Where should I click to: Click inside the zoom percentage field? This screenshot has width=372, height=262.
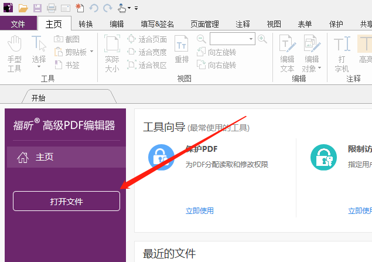pos(228,39)
